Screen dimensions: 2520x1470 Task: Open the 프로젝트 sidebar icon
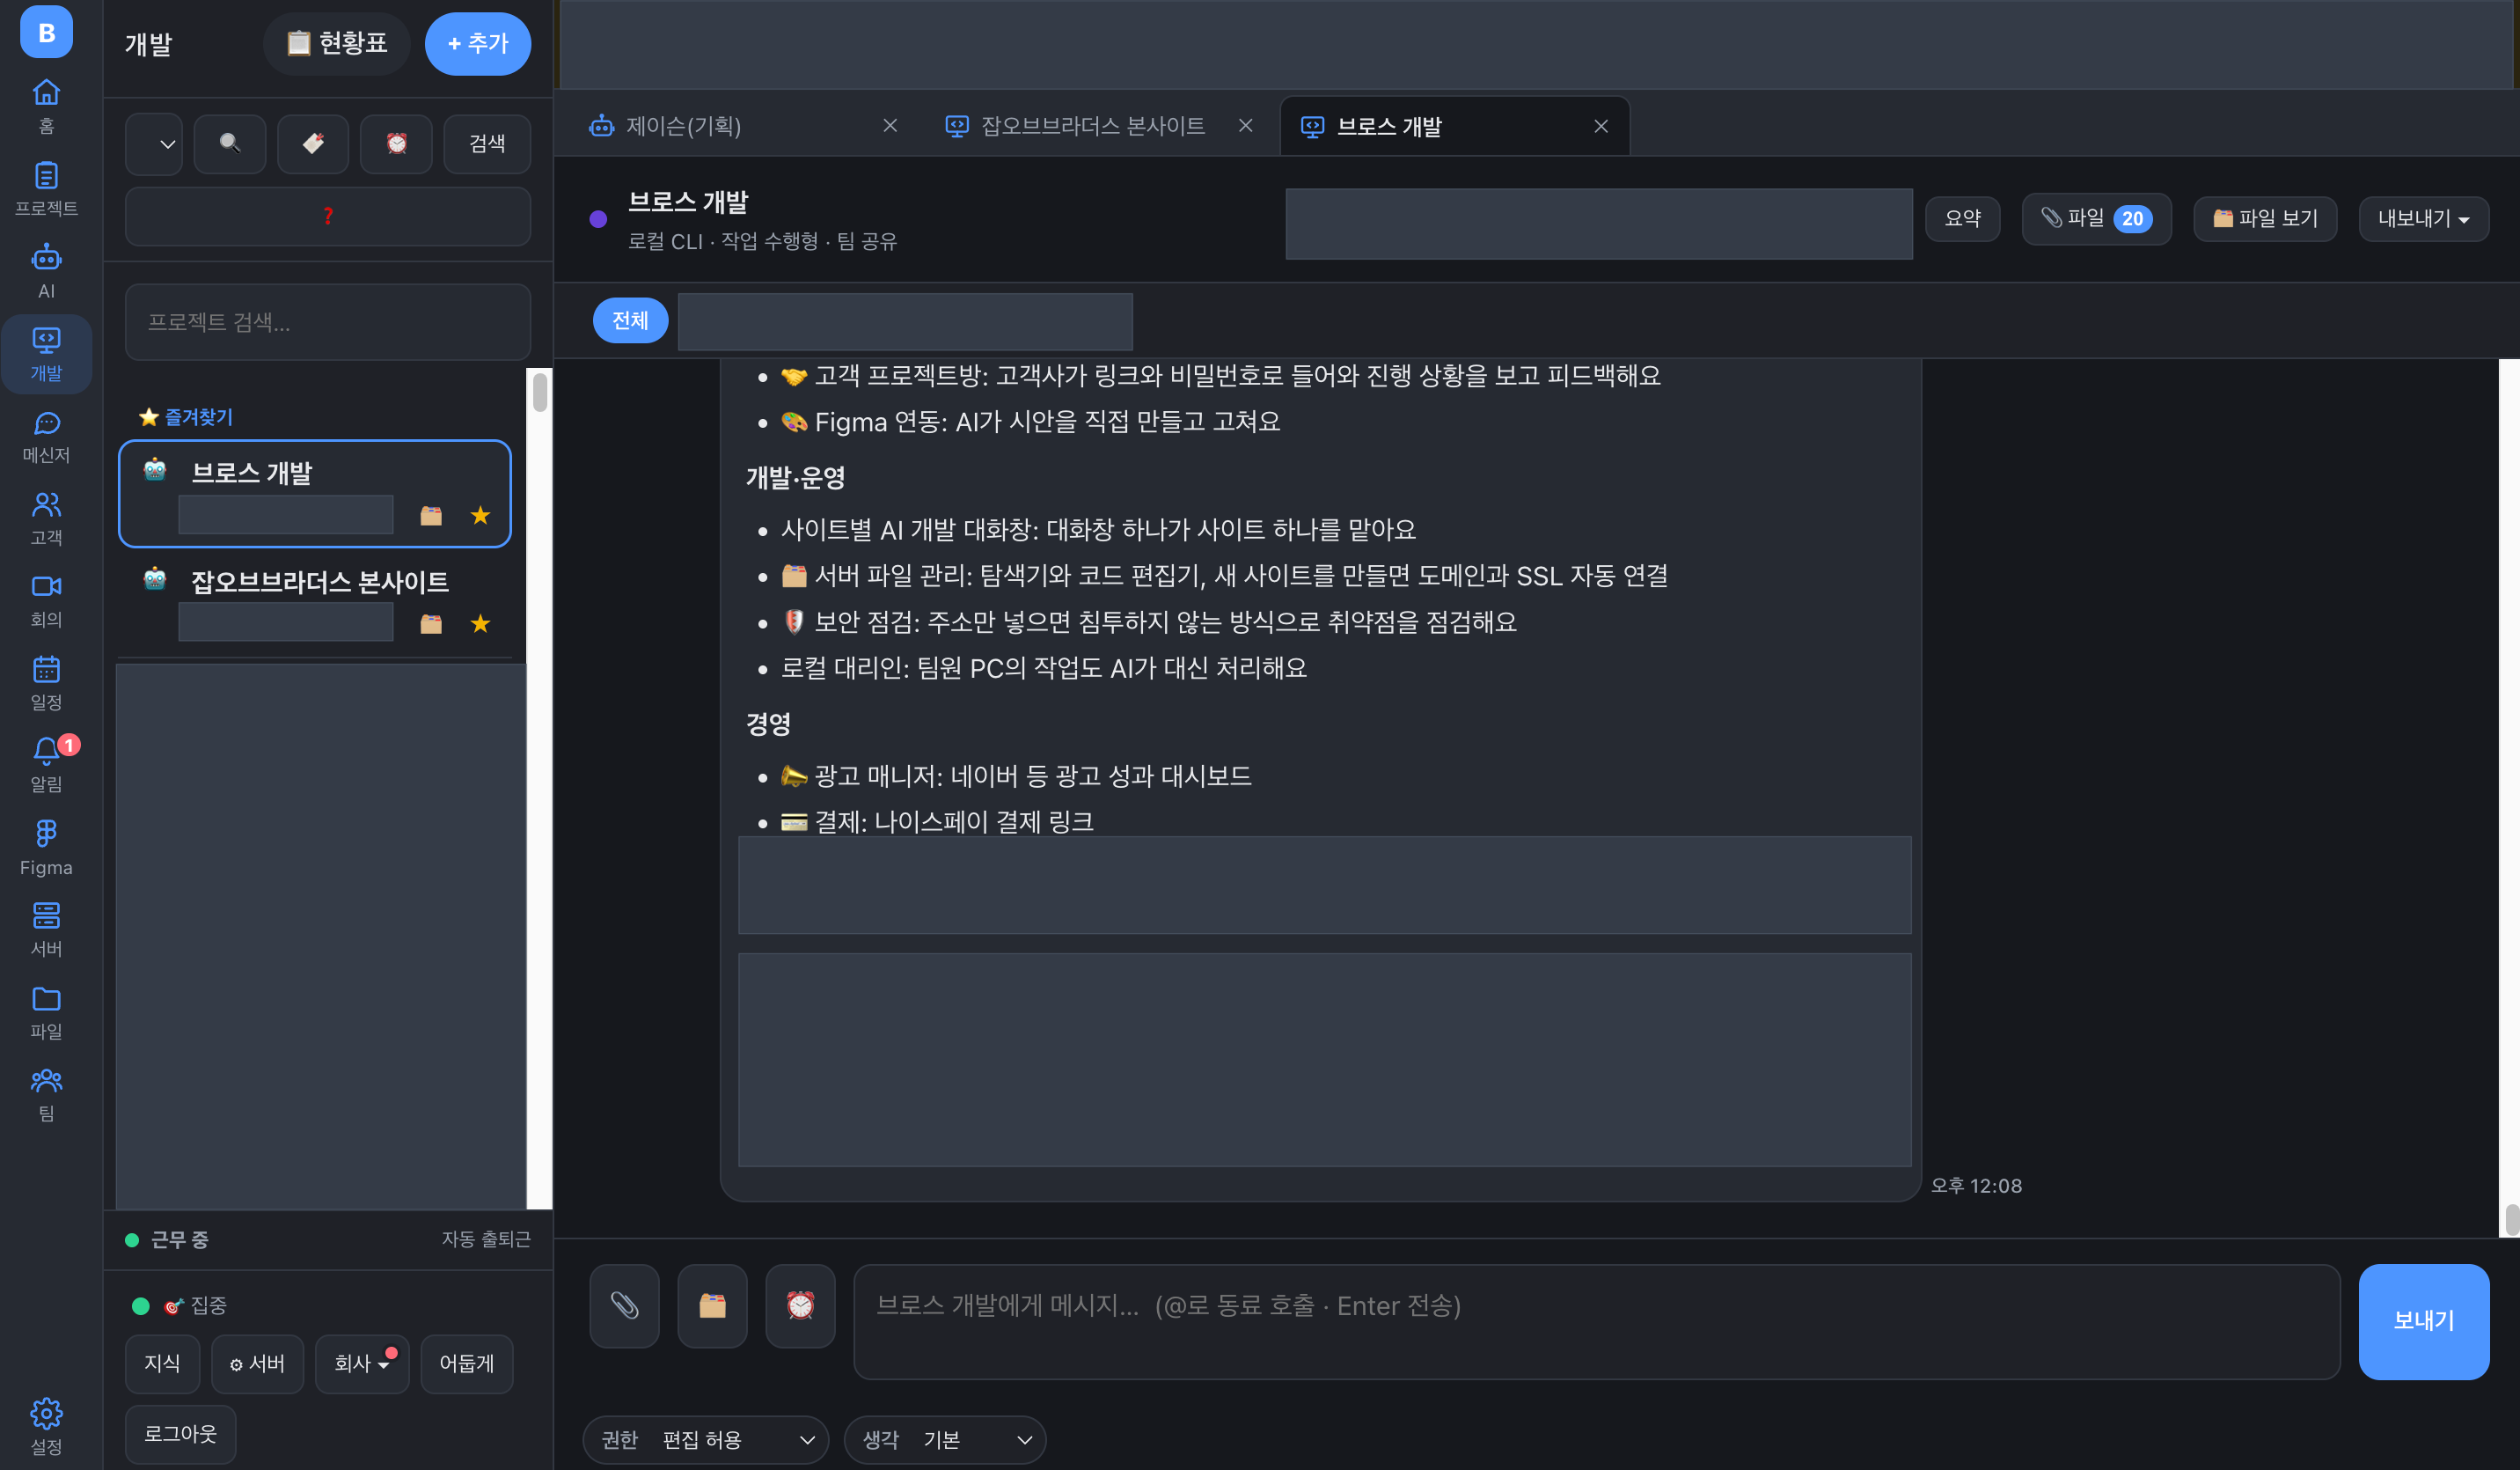[46, 188]
